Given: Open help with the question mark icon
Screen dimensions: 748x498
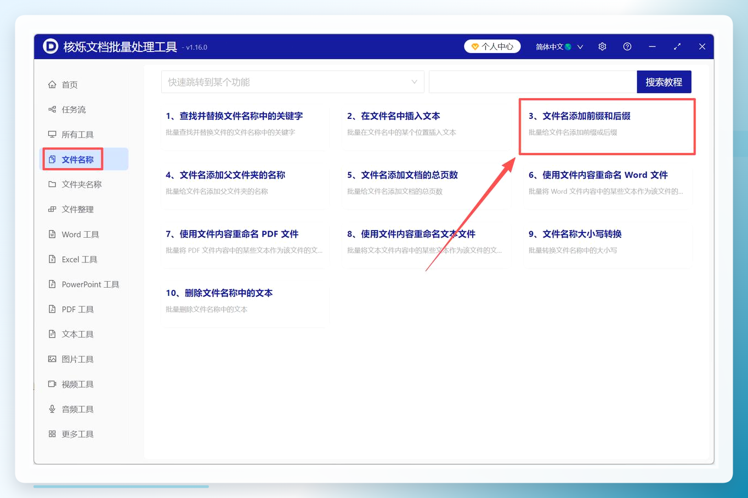Looking at the screenshot, I should (x=627, y=47).
